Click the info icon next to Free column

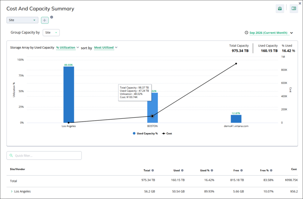pyautogui.click(x=242, y=170)
